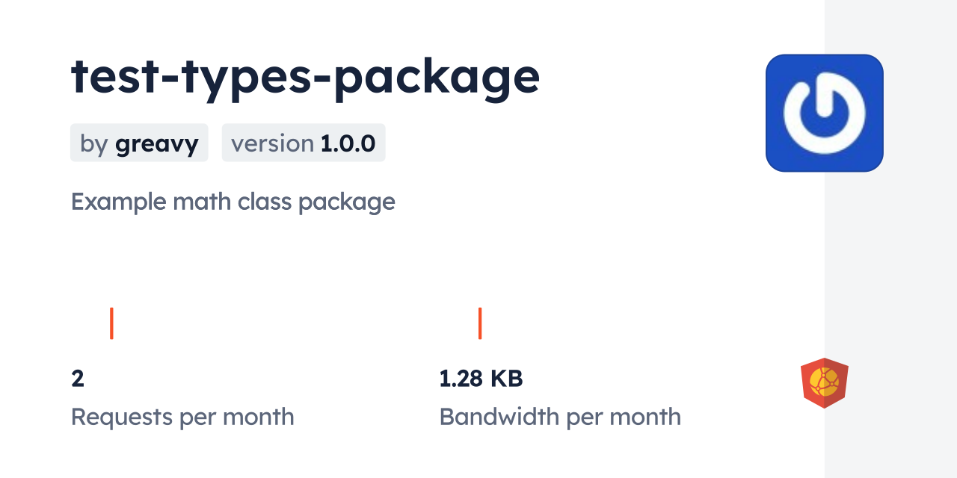Click the orange requests chart bar
Screen dimensions: 957x478
pos(111,323)
